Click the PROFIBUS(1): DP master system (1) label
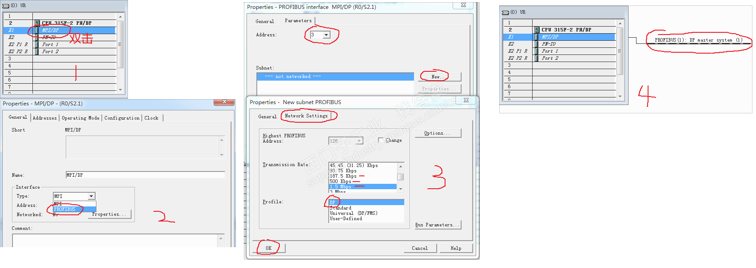The image size is (756, 268). click(x=698, y=40)
